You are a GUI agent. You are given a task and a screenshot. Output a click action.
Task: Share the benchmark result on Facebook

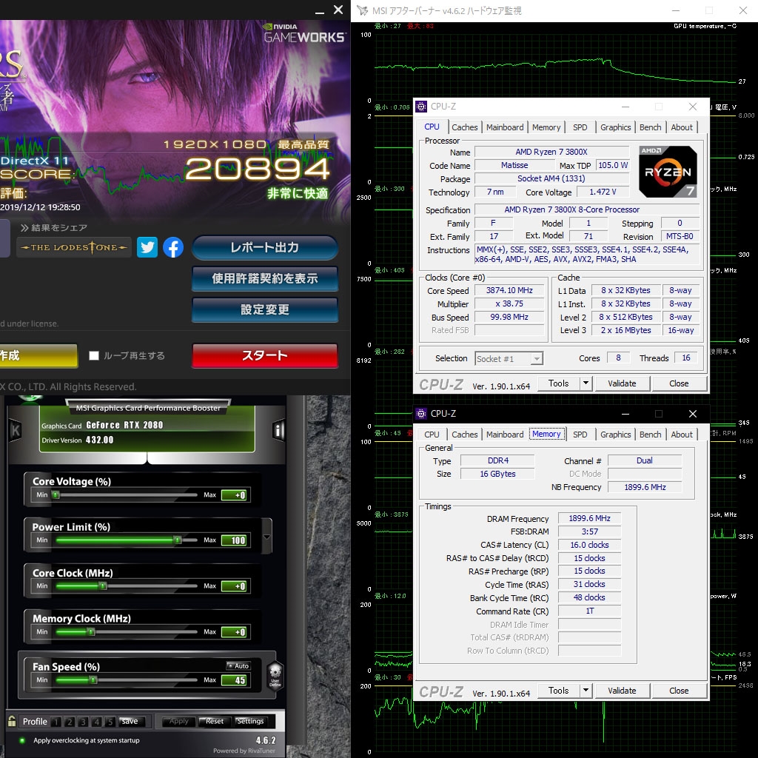coord(173,247)
